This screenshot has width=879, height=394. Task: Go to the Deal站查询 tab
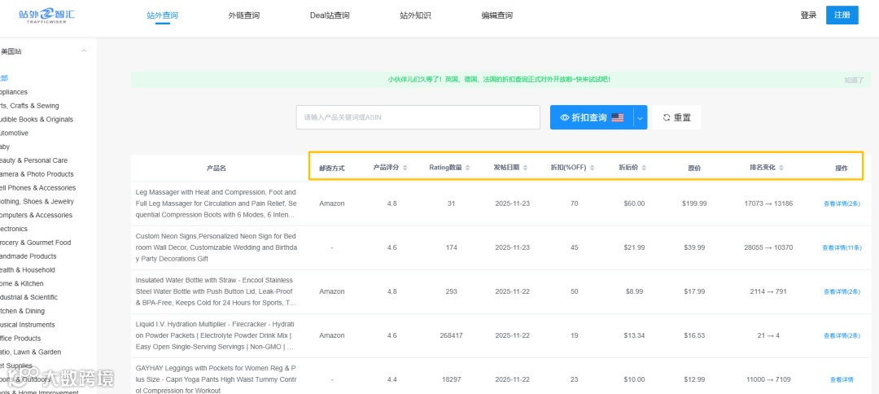click(x=330, y=15)
